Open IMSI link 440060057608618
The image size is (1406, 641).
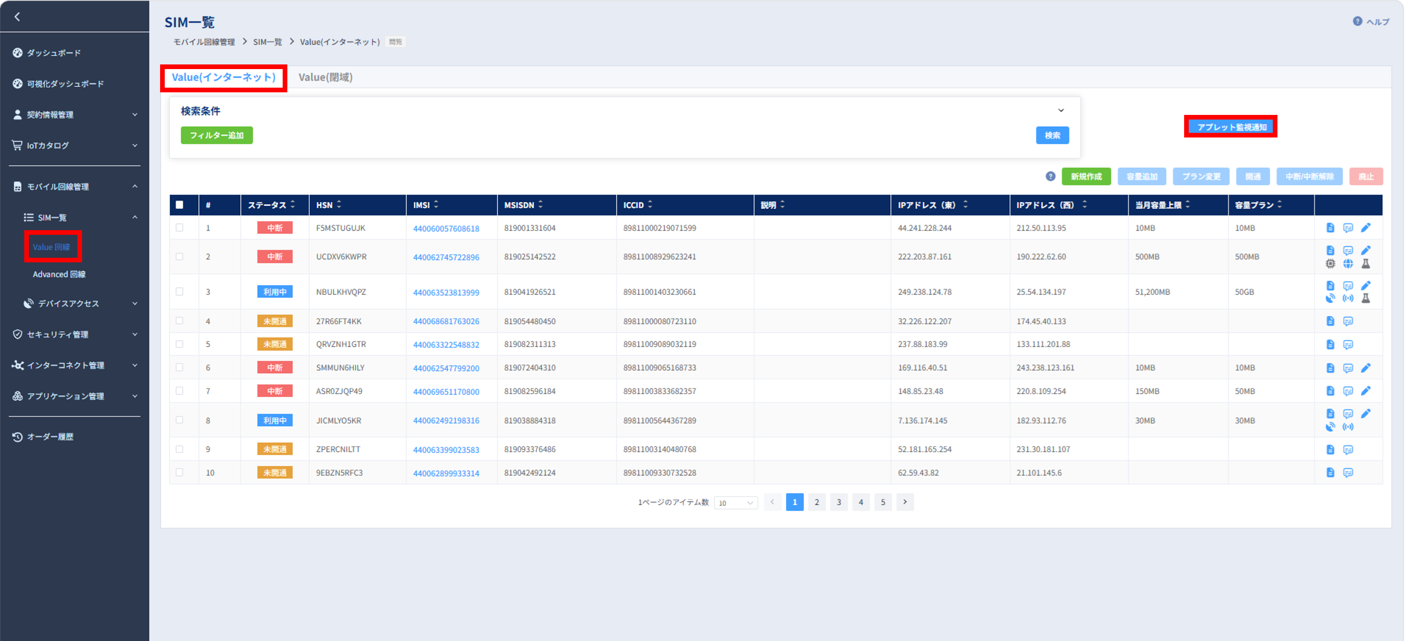click(x=446, y=229)
